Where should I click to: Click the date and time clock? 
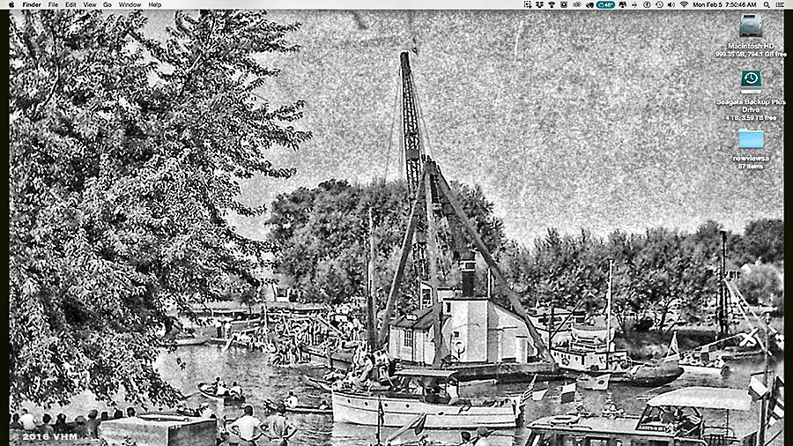(724, 4)
